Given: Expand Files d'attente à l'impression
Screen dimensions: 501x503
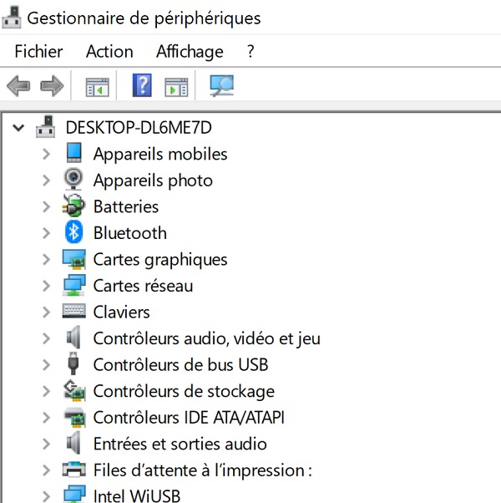Looking at the screenshot, I should (46, 470).
